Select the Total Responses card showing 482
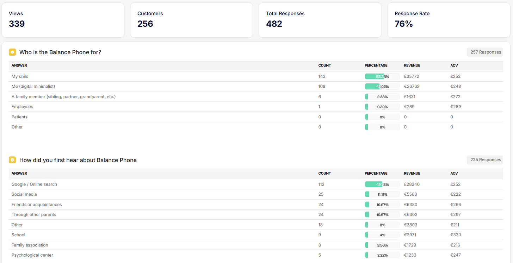This screenshot has width=513, height=263. pos(320,20)
